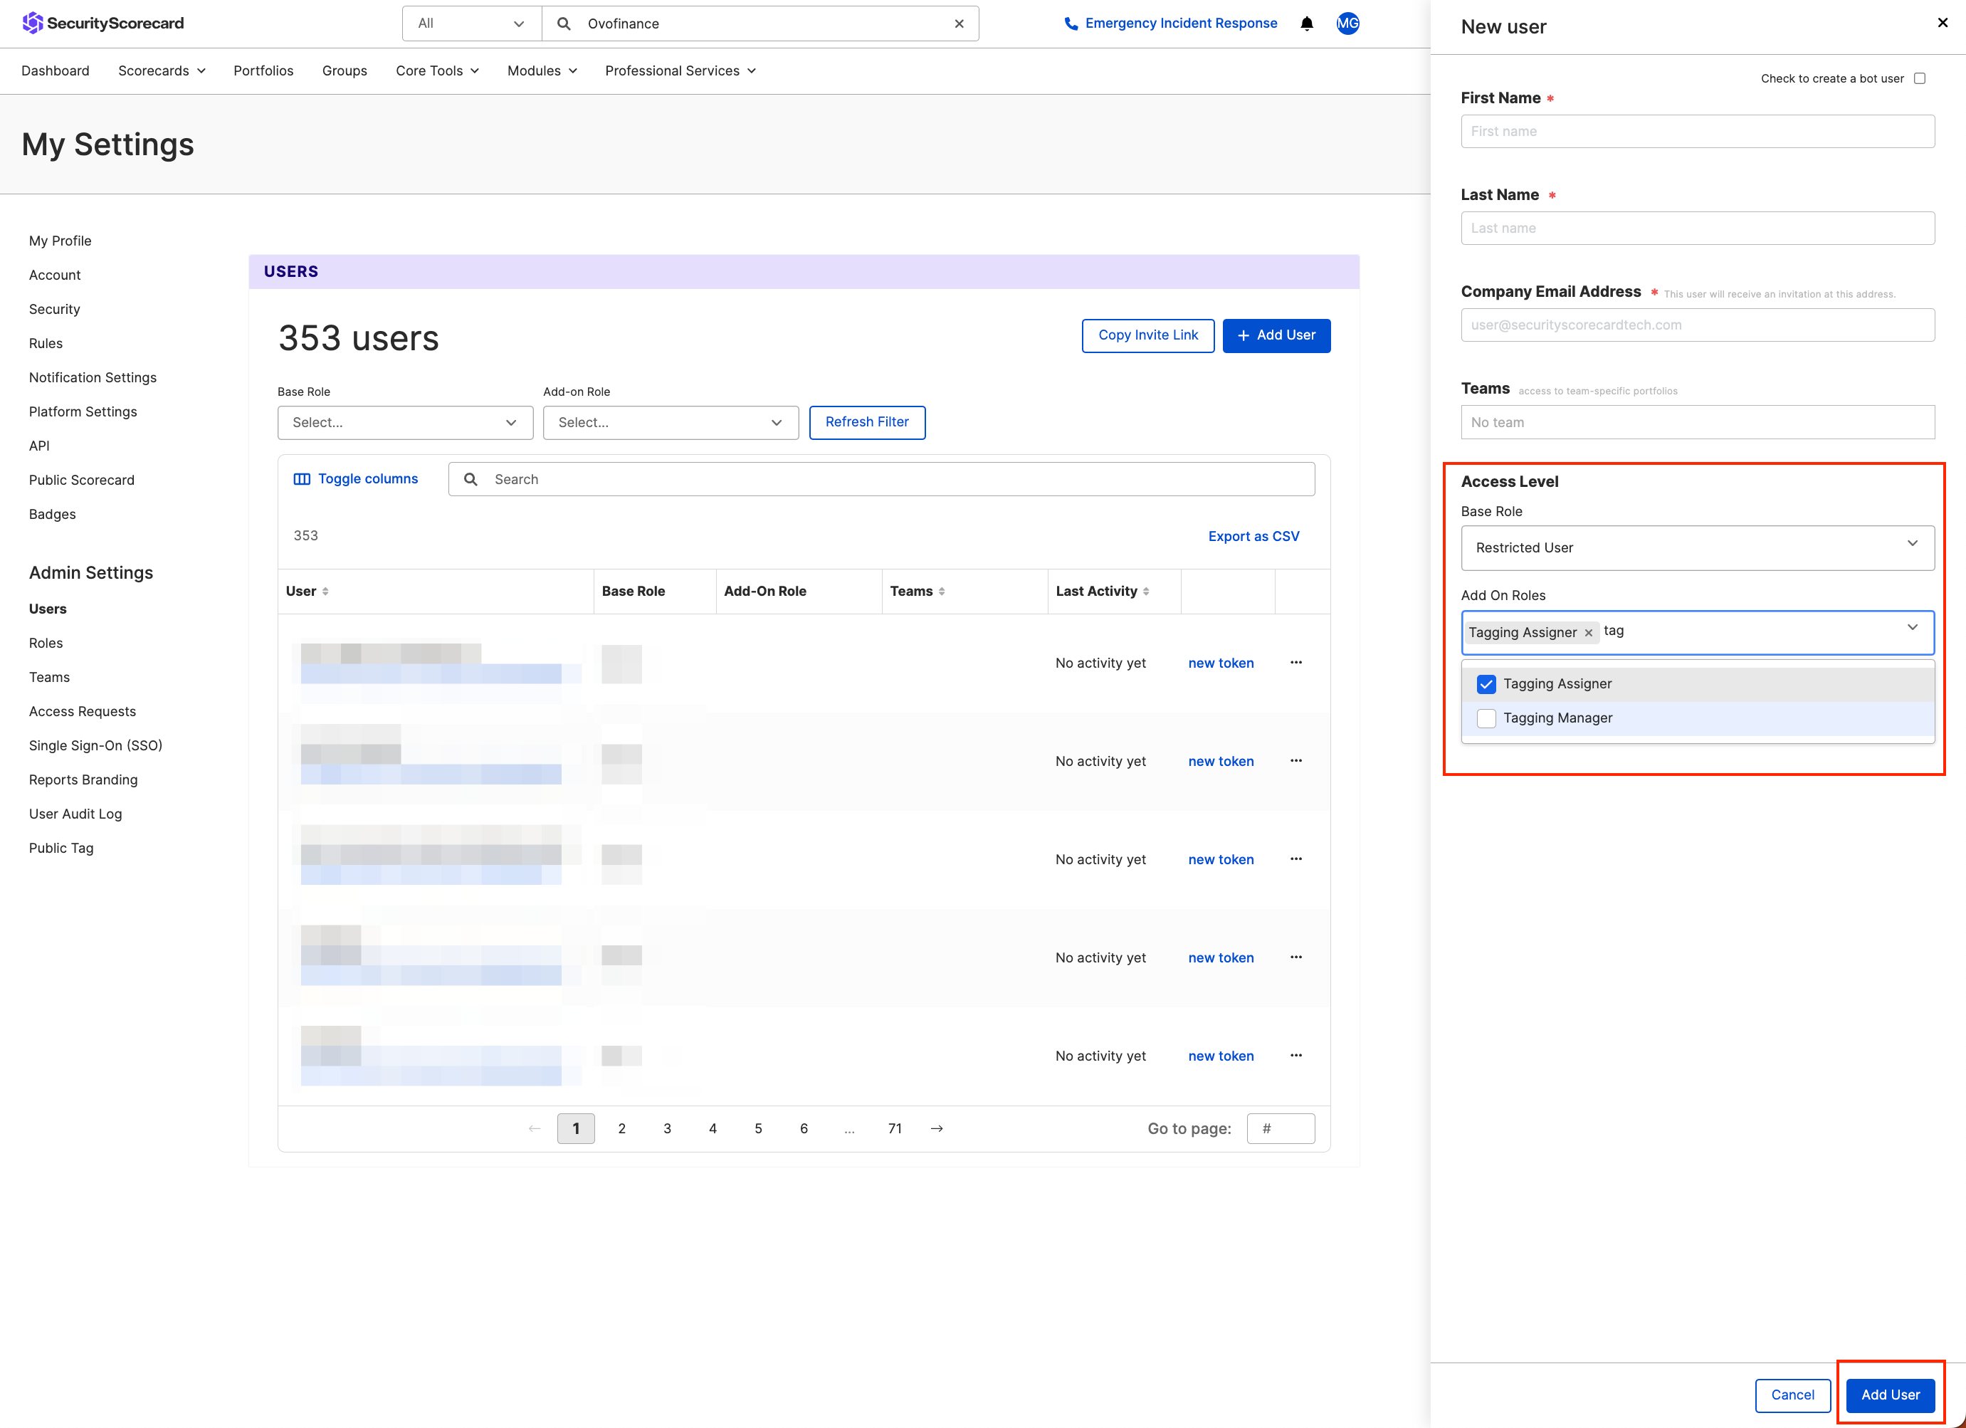Click the Emergency Incident Response phone icon
The height and width of the screenshot is (1428, 1966).
coord(1071,23)
